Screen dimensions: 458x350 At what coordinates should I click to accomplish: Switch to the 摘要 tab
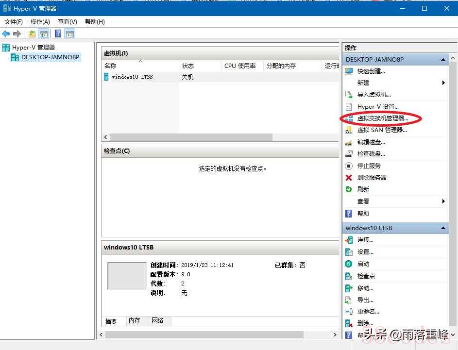[x=111, y=321]
